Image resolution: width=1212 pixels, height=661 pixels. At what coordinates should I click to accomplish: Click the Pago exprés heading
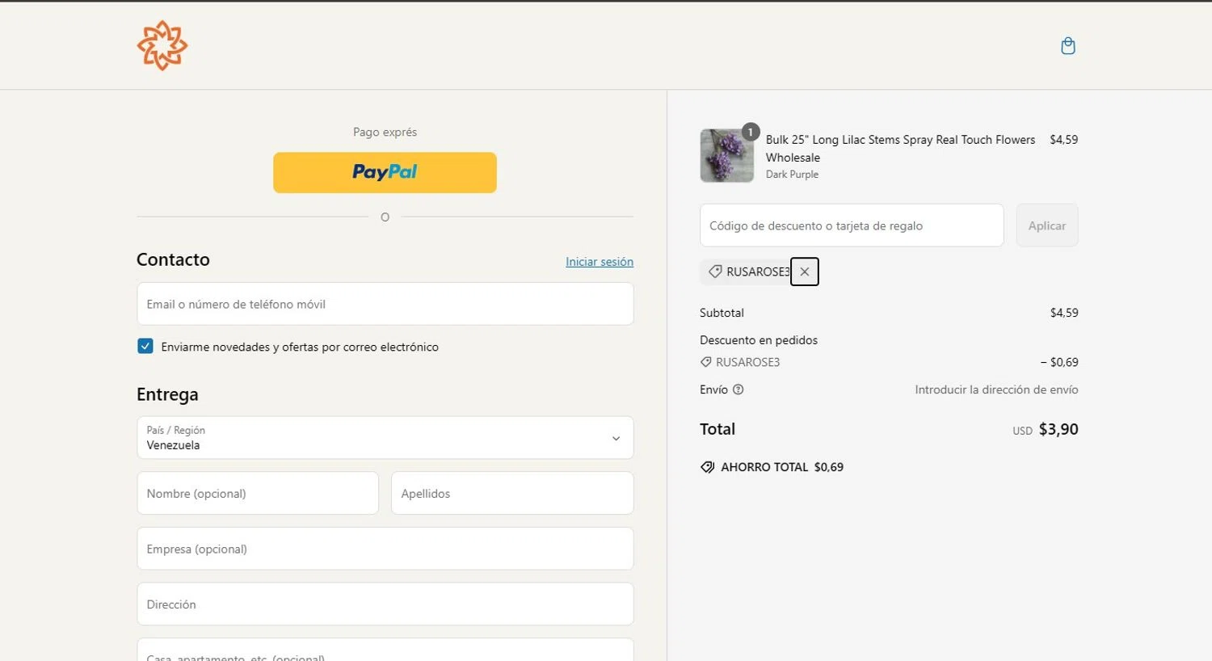pos(385,132)
